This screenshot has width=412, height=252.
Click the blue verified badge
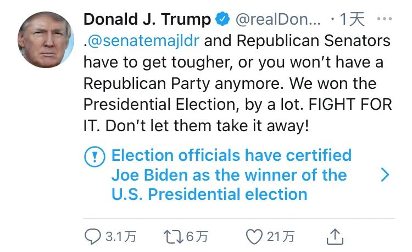222,20
